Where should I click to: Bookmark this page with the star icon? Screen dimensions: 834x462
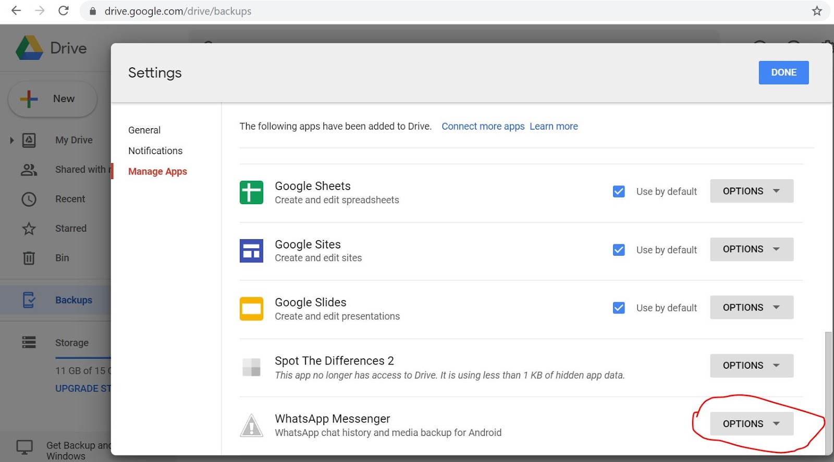pos(817,11)
